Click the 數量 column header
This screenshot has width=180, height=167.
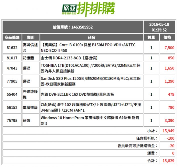click(x=151, y=37)
